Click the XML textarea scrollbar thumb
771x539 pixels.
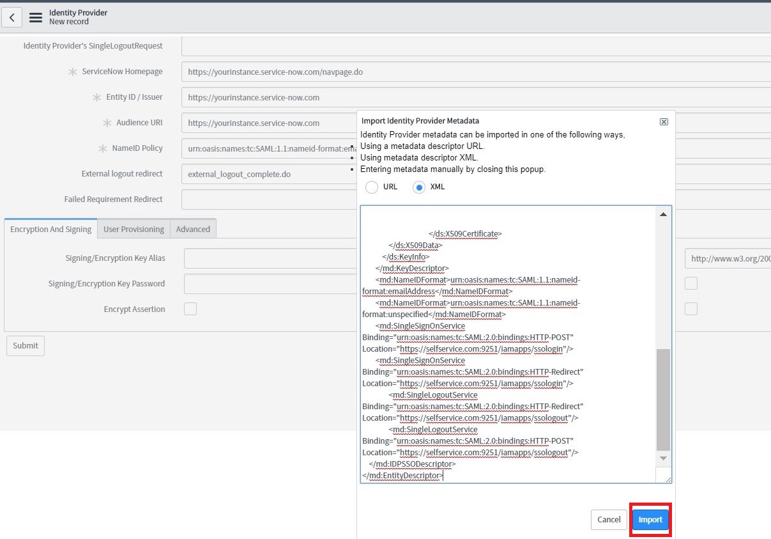click(x=663, y=400)
